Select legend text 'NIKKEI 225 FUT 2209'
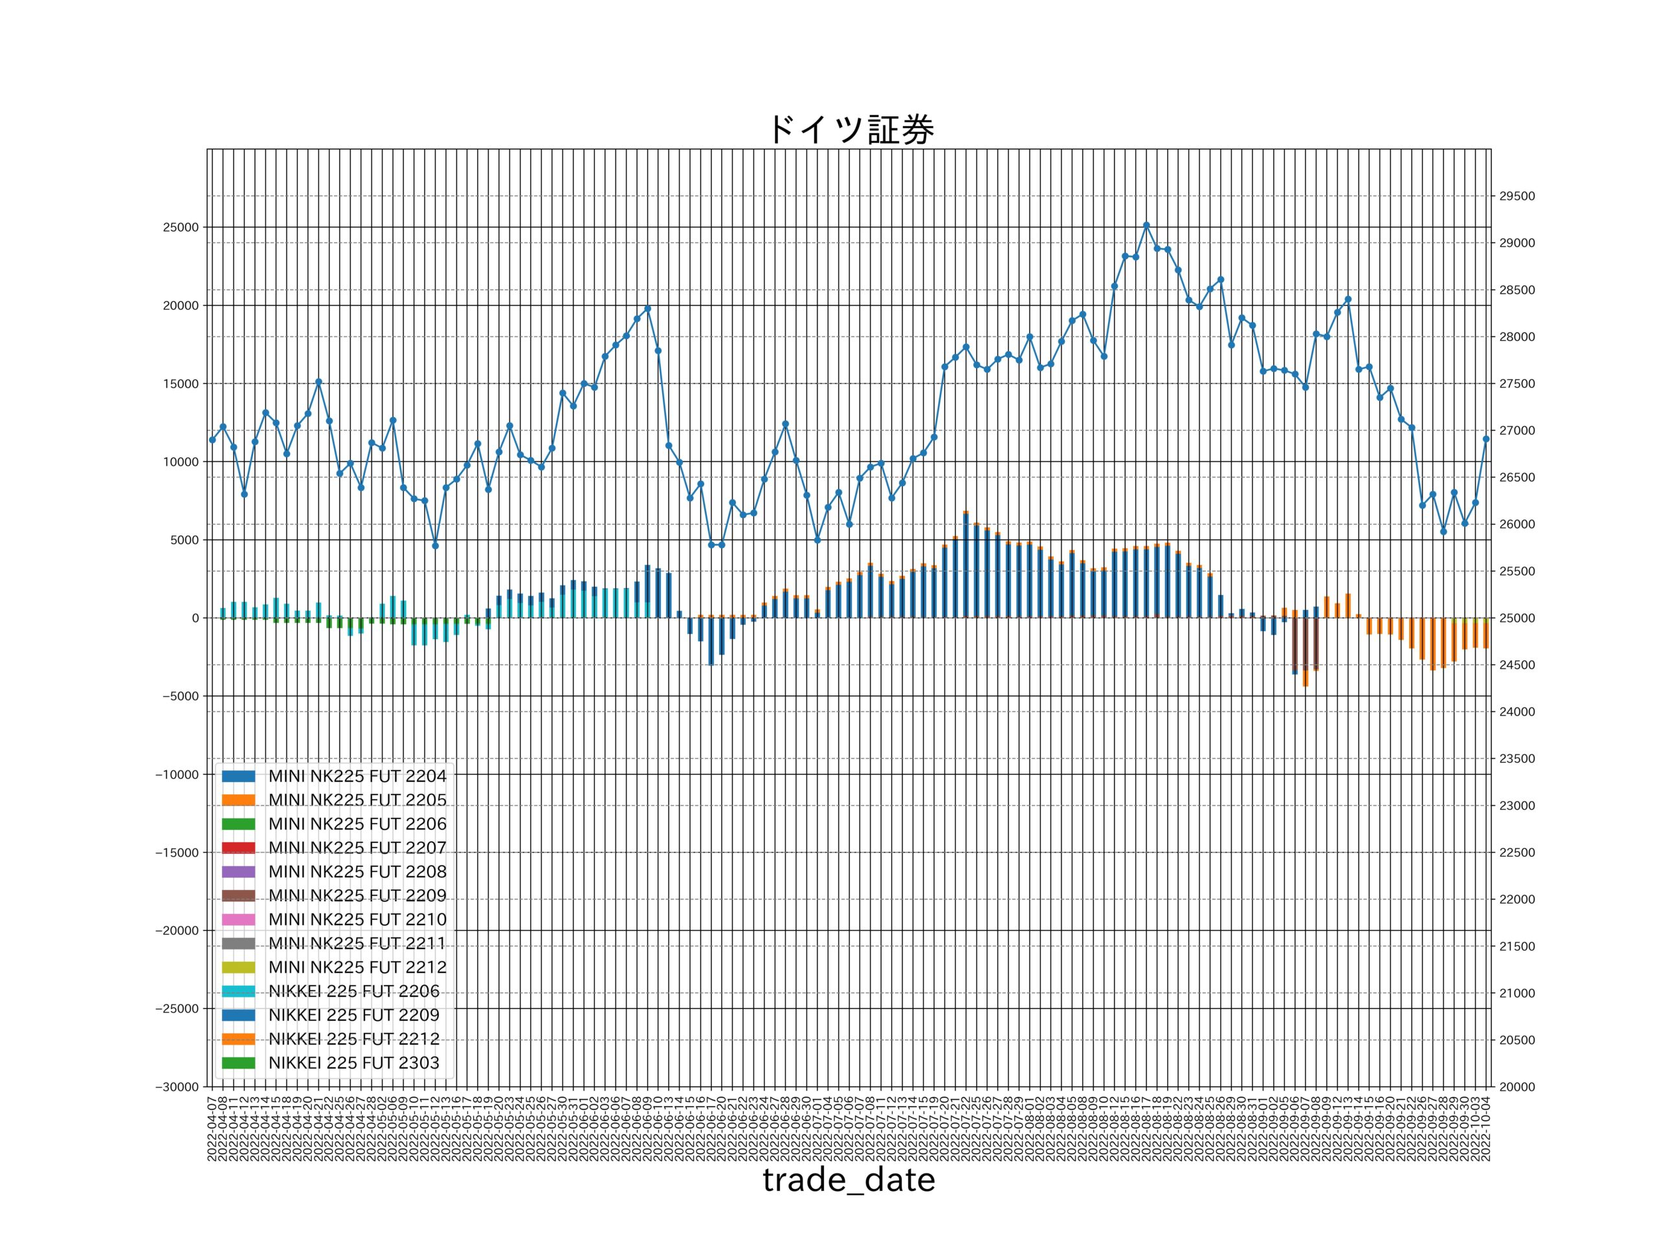The height and width of the screenshot is (1242, 1657). pos(354,1016)
